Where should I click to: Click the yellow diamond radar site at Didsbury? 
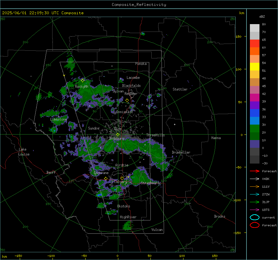tap(118, 135)
